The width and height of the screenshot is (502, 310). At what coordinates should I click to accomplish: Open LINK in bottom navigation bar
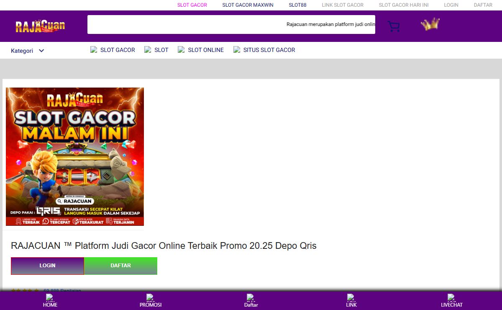coord(351,301)
